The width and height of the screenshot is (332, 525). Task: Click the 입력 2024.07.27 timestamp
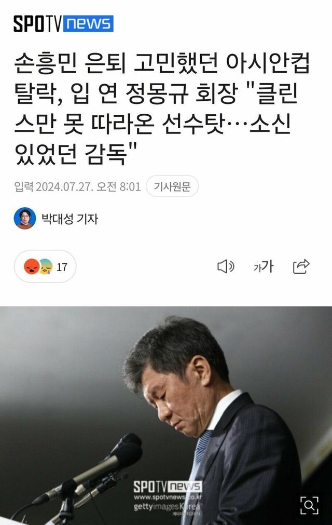pos(77,186)
